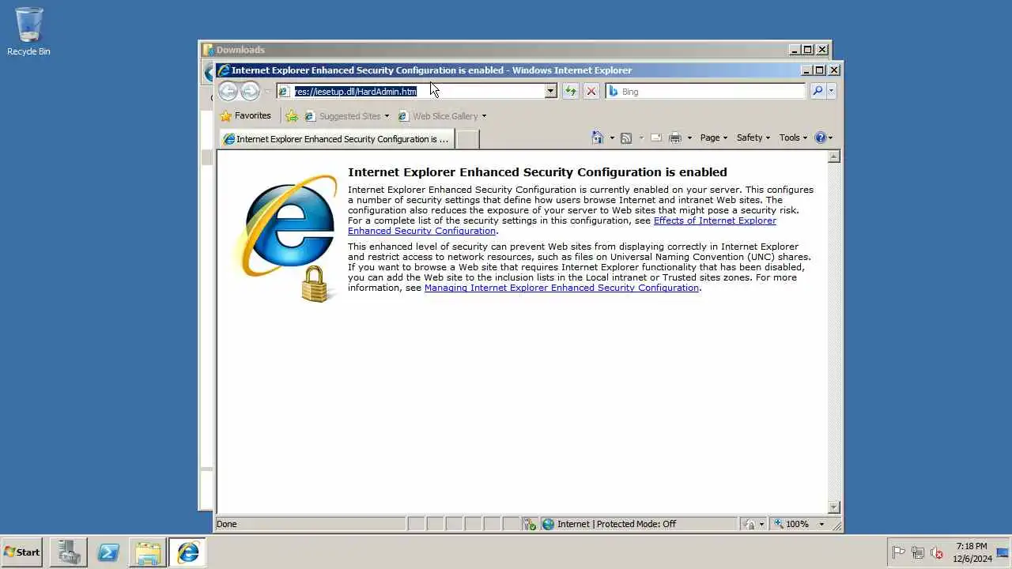The width and height of the screenshot is (1012, 569).
Task: Click page scrollbar up arrow
Action: coord(833,156)
